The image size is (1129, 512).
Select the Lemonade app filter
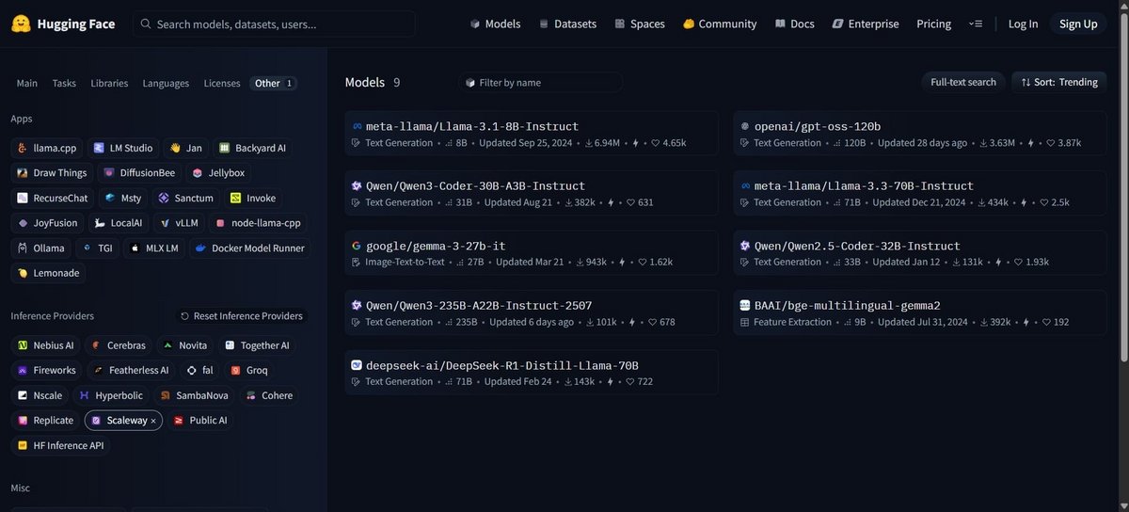[x=48, y=273]
